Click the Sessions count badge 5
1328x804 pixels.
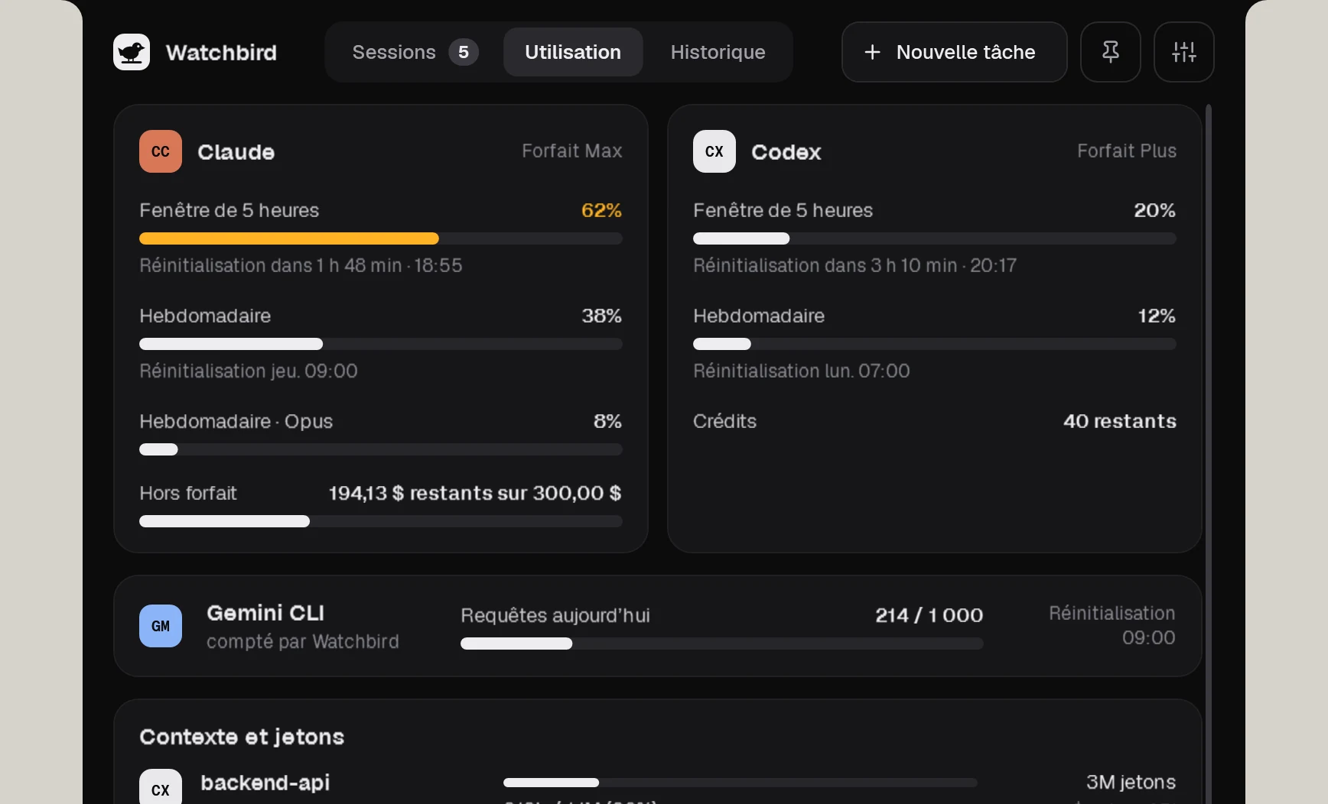(464, 52)
